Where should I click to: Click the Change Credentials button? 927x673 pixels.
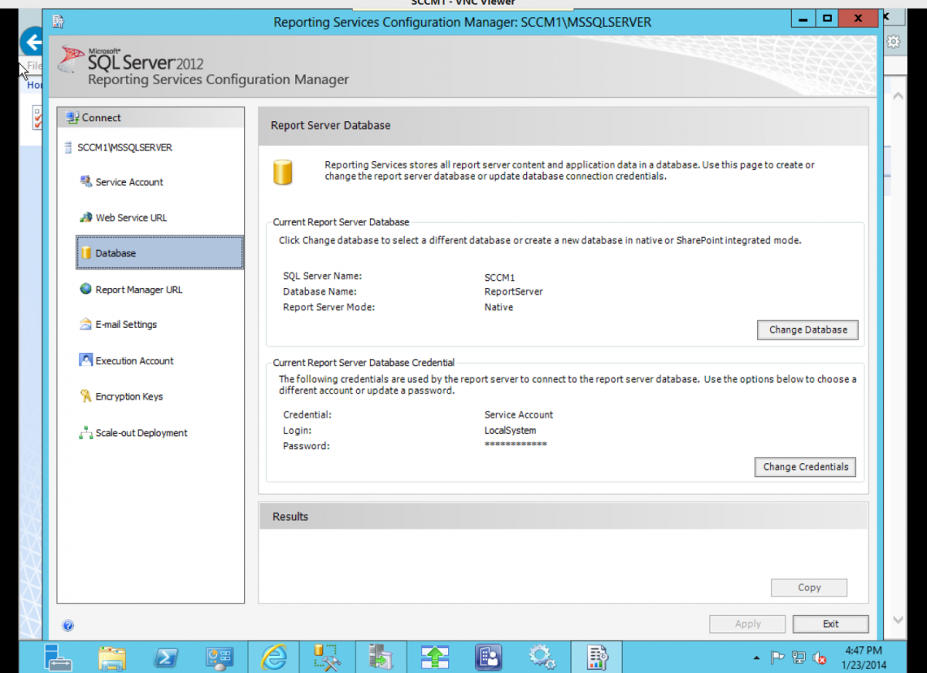tap(806, 467)
